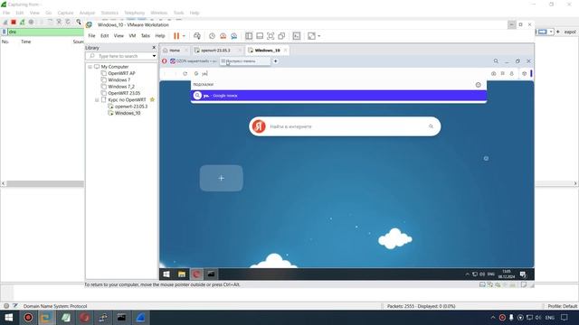Open Wireshark Statistics menu

(x=109, y=13)
